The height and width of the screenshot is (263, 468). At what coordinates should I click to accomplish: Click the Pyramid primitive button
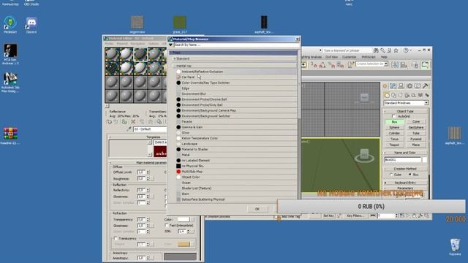pos(416,139)
